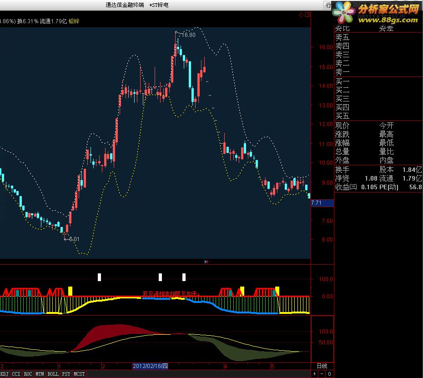Open the MCST indicator tab

(79, 374)
